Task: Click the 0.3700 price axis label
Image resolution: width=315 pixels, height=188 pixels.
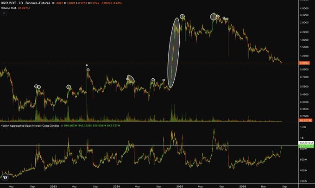Action: coord(304,102)
